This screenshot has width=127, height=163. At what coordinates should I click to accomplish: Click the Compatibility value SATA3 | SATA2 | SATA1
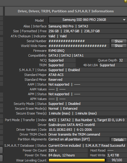(x=66, y=55)
